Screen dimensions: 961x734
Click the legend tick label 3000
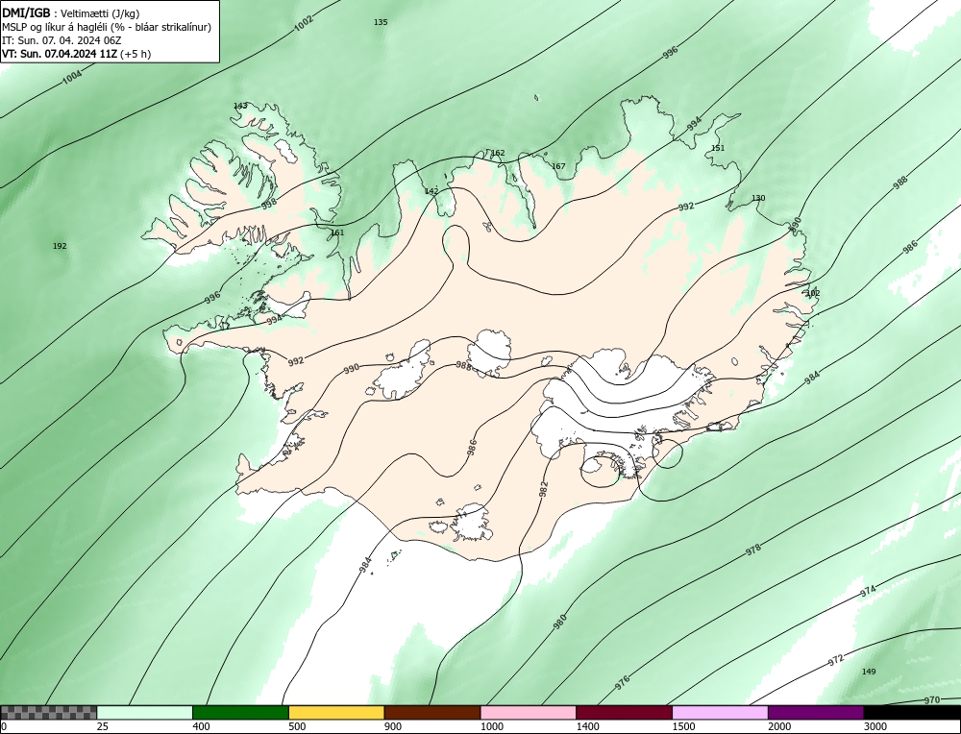point(875,726)
